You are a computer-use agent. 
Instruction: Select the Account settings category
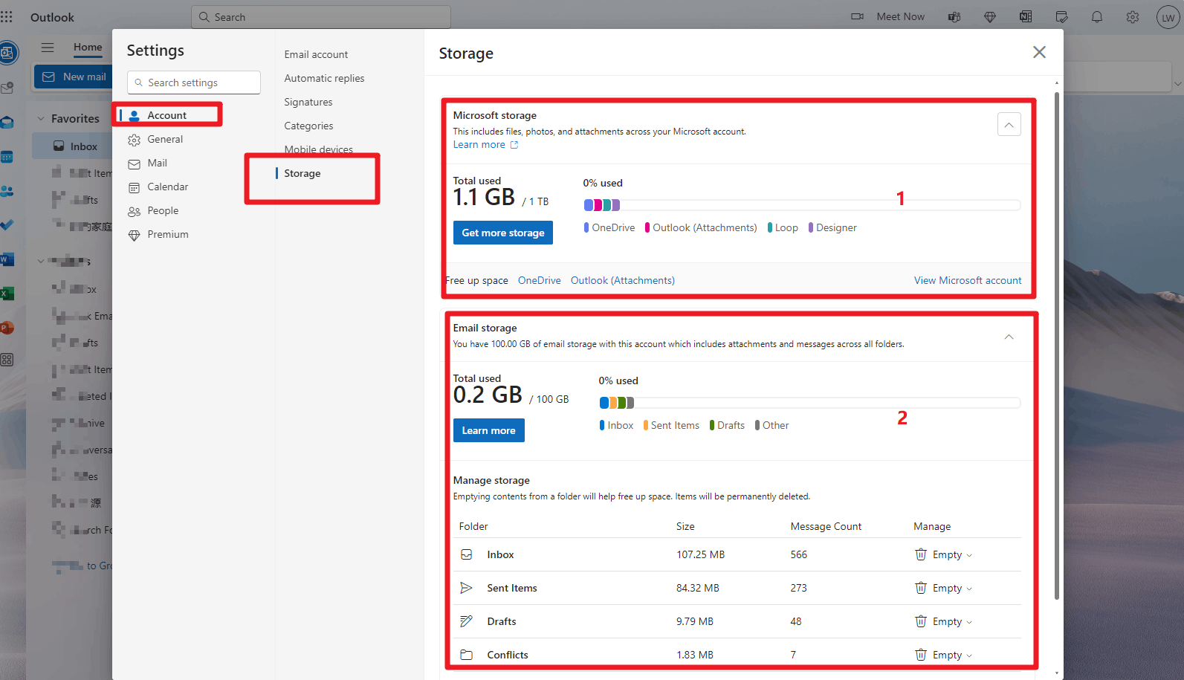coord(167,115)
